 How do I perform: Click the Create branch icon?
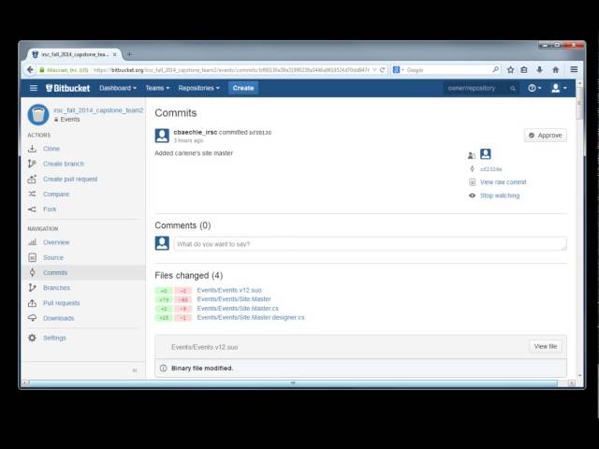tap(32, 164)
